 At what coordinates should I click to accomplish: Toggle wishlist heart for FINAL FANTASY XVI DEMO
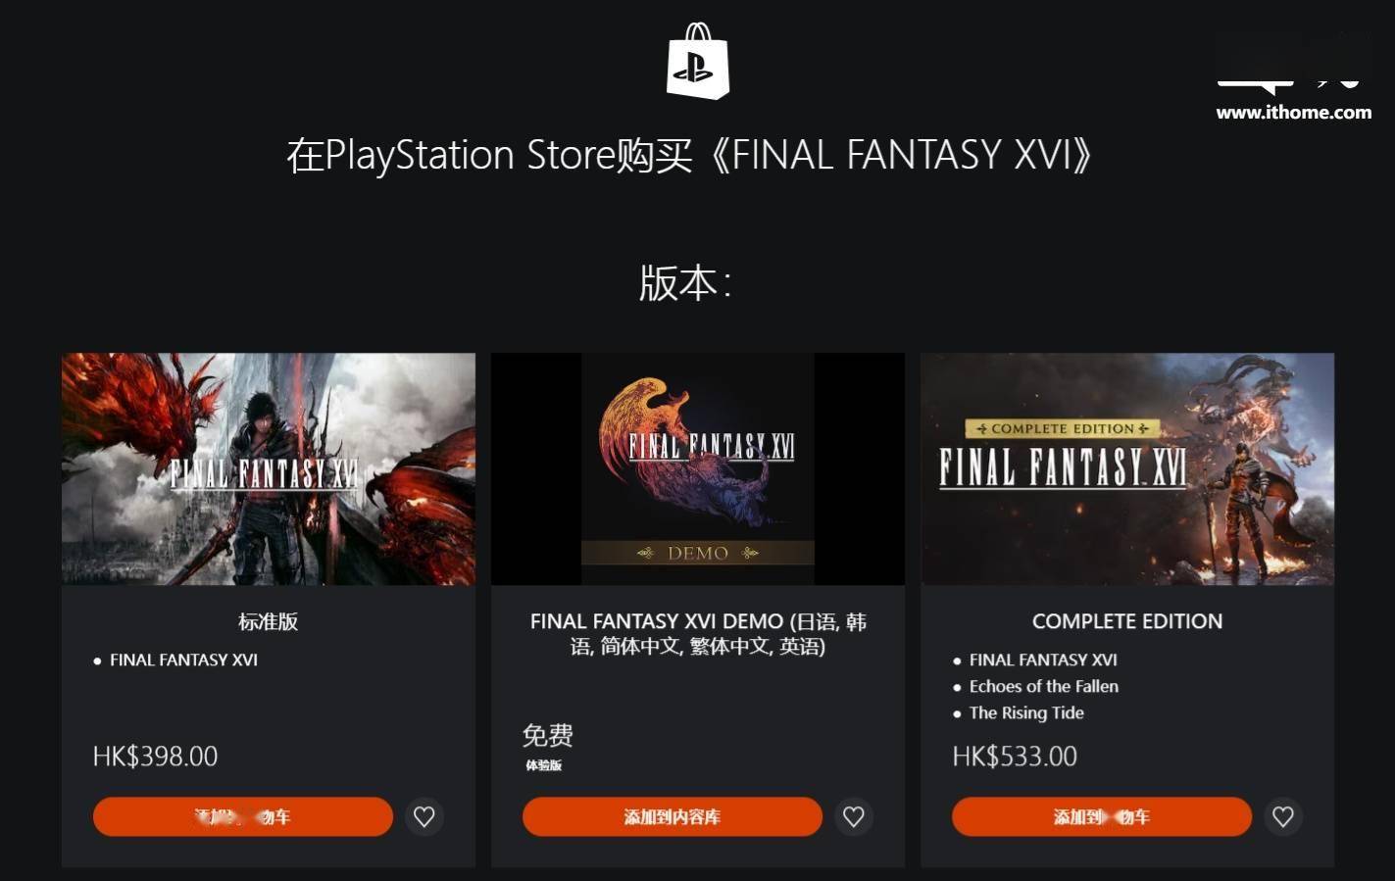854,816
